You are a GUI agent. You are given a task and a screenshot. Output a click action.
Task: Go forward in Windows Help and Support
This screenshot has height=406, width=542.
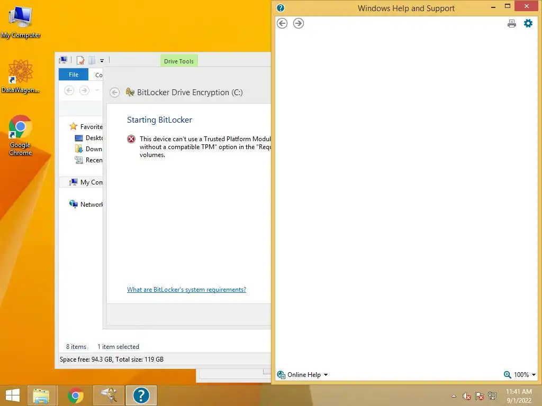point(299,23)
